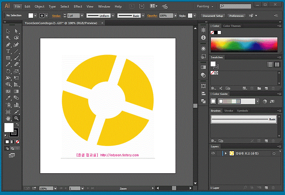Open the Painting workspace switcher
This screenshot has width=285, height=195.
[x=205, y=6]
